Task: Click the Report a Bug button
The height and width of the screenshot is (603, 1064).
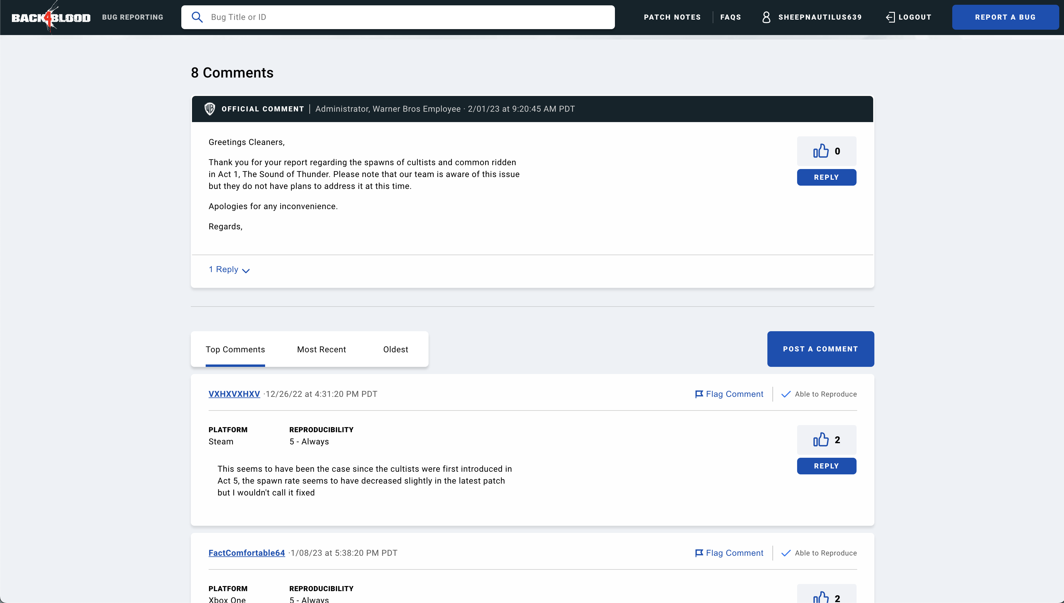Action: click(x=1005, y=17)
